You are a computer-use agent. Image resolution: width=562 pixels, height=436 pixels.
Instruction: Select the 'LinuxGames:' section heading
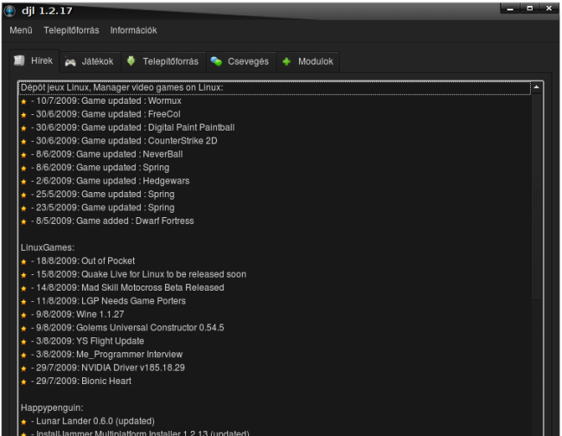click(48, 247)
